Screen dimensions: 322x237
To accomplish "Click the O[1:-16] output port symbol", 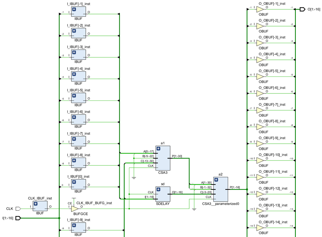I will point(302,10).
